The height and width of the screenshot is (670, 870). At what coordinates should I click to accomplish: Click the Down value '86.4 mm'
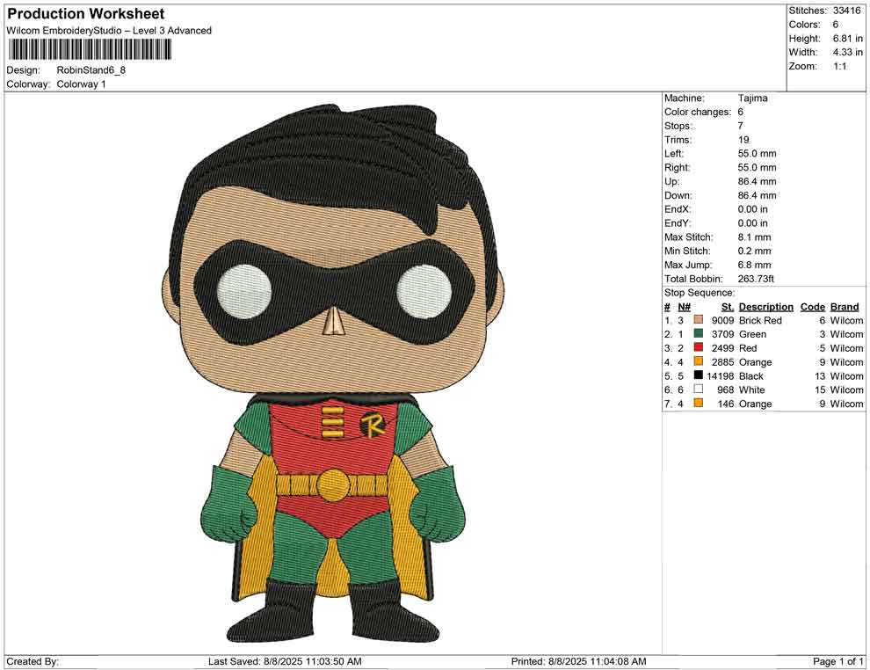(757, 195)
